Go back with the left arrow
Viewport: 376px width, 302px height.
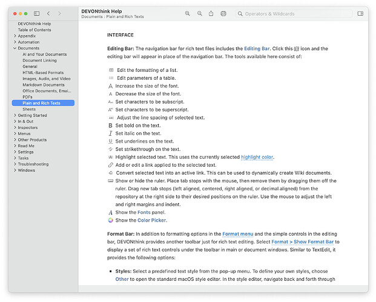49,13
